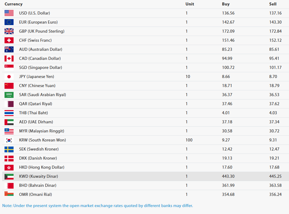Click the Unit column header
The height and width of the screenshot is (214, 289).
(x=190, y=4)
